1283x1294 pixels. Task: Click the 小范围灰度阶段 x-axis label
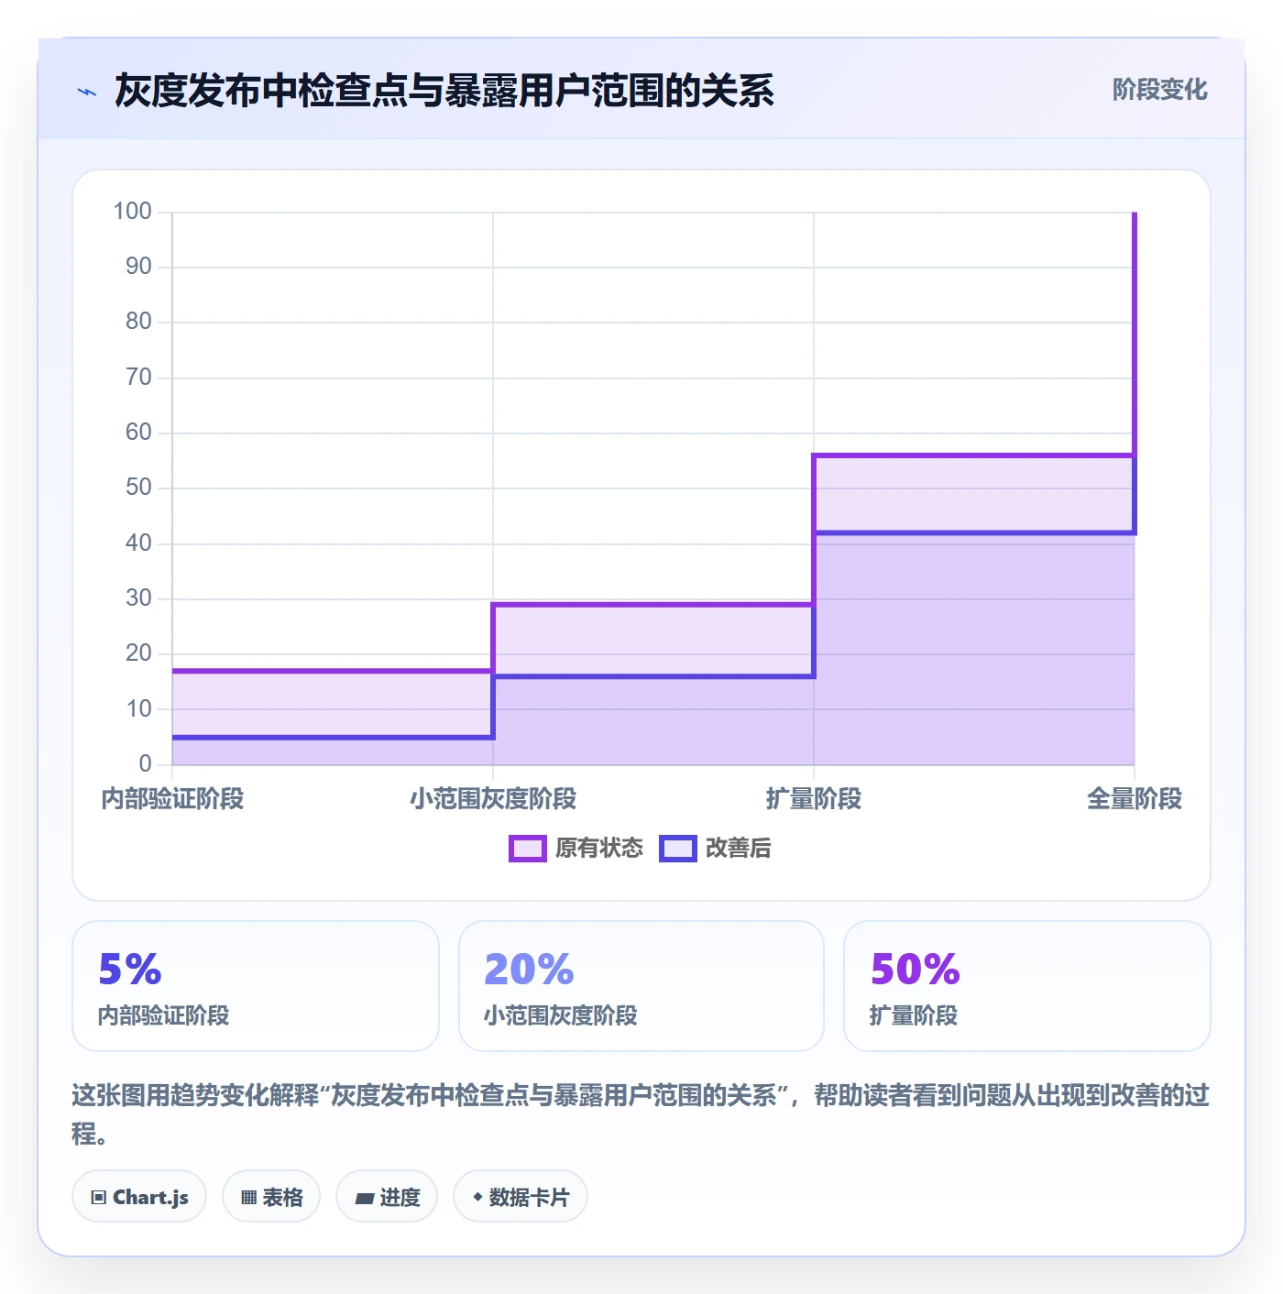point(493,799)
